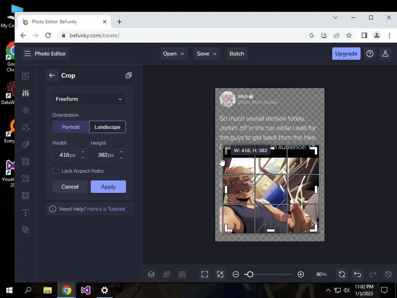Decrease crop width with down arrow

tap(83, 158)
